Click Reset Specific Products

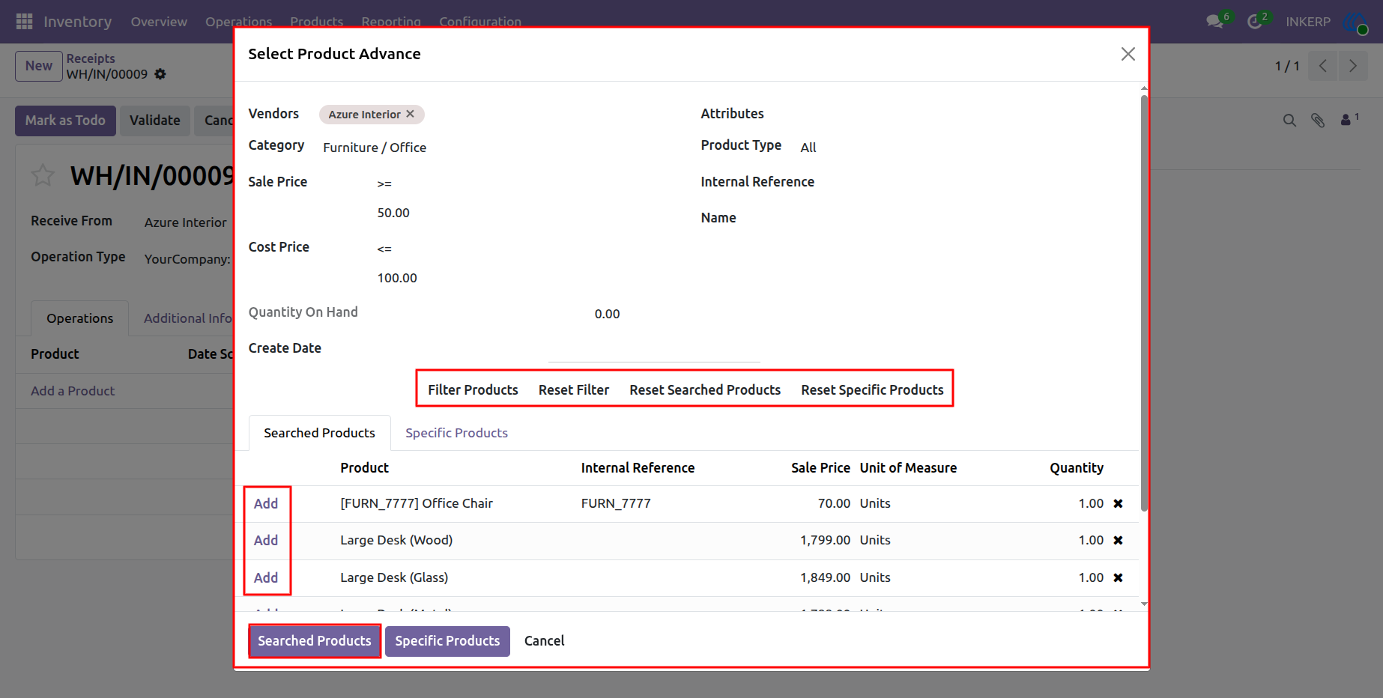(x=872, y=389)
